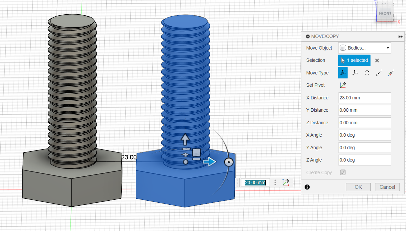Image resolution: width=406 pixels, height=231 pixels.
Task: Click the floating 23.00 mm input near the bolt
Action: coord(255,182)
